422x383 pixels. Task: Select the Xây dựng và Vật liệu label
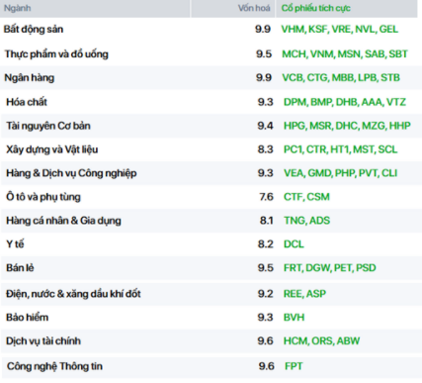(52, 149)
